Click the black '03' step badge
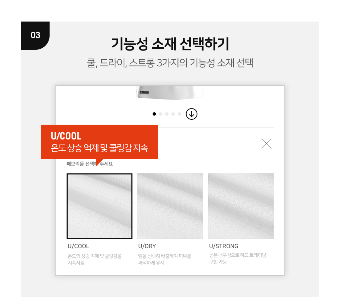The image size is (340, 297). [x=35, y=35]
